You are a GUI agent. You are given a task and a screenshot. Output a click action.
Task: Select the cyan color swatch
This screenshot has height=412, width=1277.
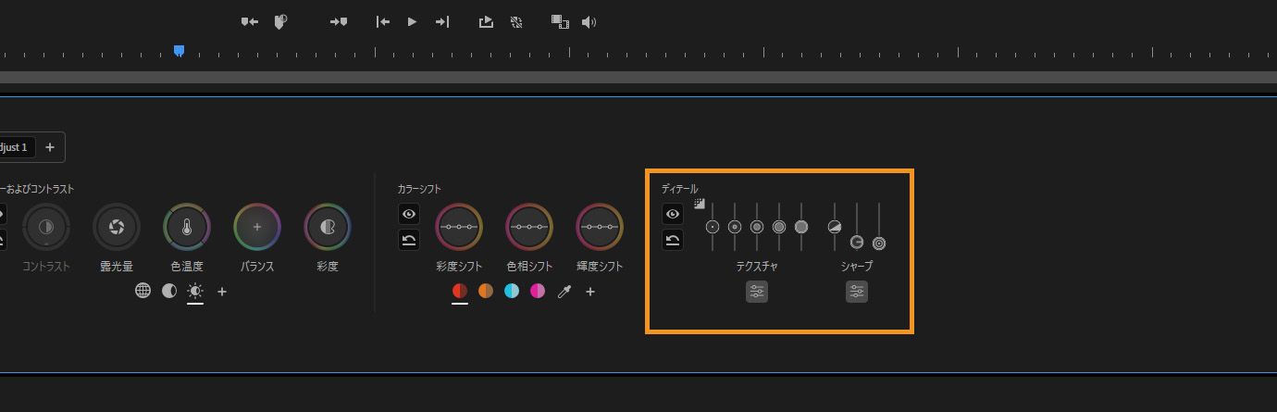tap(512, 291)
